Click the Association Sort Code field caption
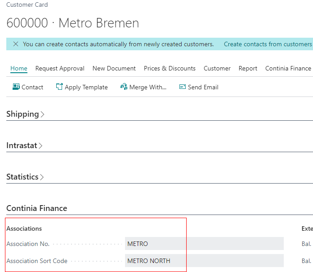The height and width of the screenshot is (272, 313). (x=37, y=261)
